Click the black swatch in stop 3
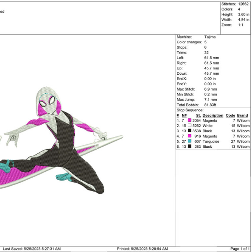This screenshot has width=252, height=252. tap(190, 131)
